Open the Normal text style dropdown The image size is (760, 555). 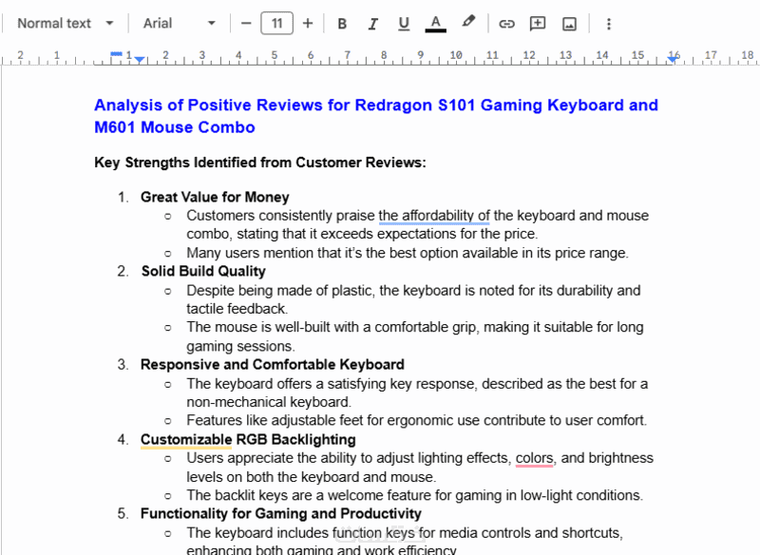click(x=66, y=23)
